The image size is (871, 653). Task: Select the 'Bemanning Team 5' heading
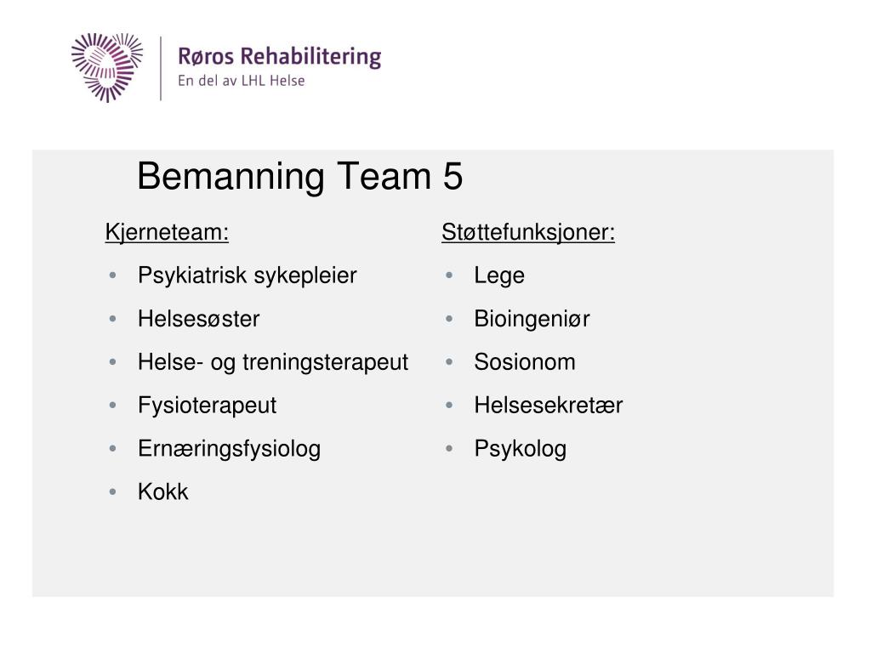300,176
